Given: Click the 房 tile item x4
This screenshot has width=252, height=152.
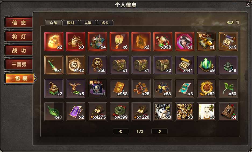Looking at the screenshot, I should click(228, 112).
